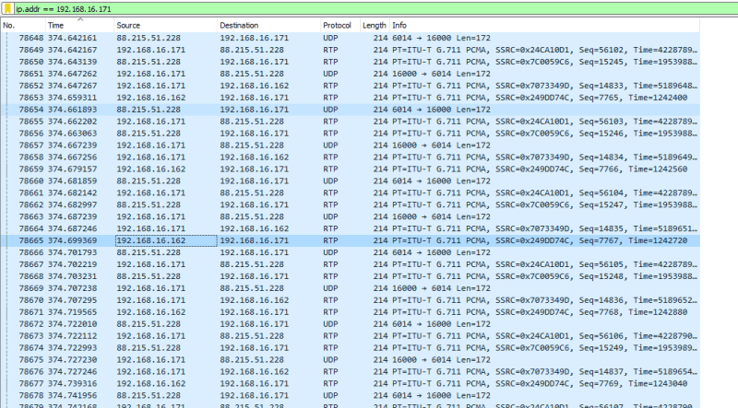Click the Info column header

coord(544,26)
